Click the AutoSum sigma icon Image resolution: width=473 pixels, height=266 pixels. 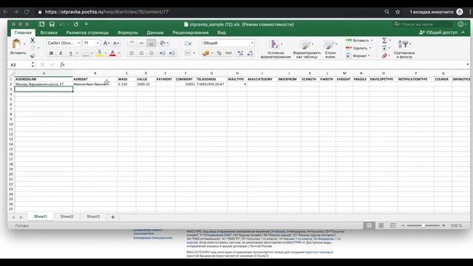coord(384,40)
